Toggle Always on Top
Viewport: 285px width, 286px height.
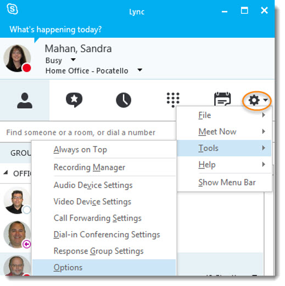point(104,149)
